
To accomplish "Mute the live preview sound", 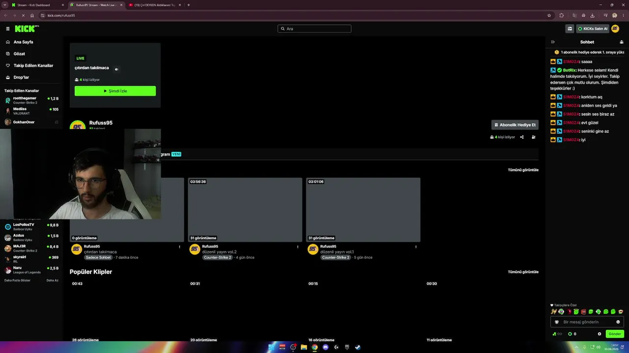I will (x=116, y=69).
